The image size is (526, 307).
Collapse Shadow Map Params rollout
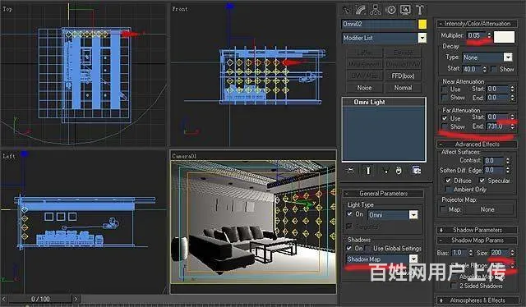477,241
